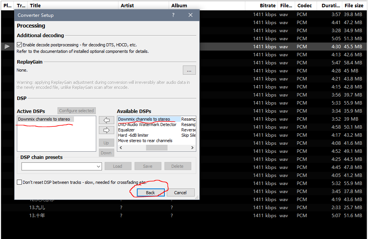Click the dialog help question mark

click(173, 15)
